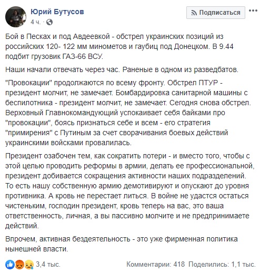Screen dimensions: 260x273
Task: Click the RSS icon in Подписаться button
Action: 194,13
